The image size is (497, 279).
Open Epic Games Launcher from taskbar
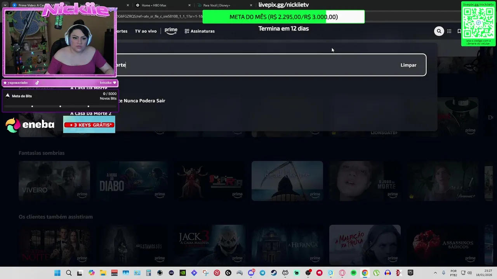pos(410,273)
